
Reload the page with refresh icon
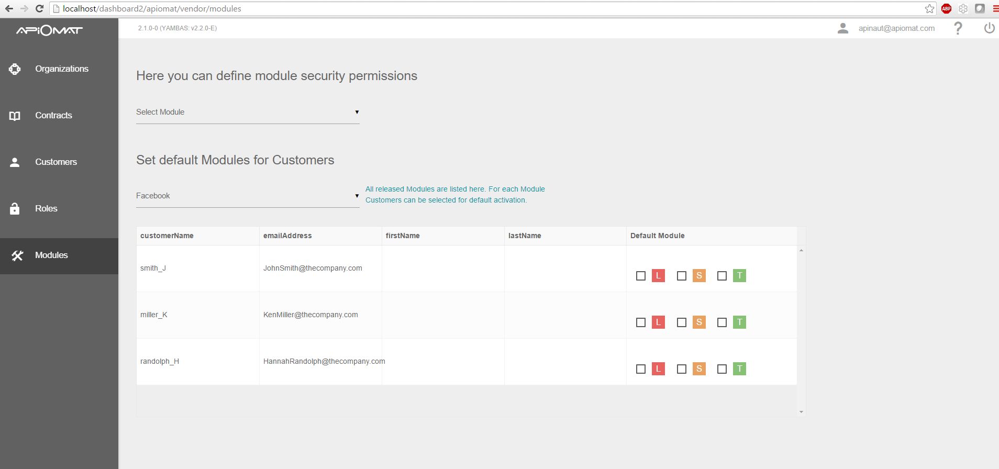point(39,8)
